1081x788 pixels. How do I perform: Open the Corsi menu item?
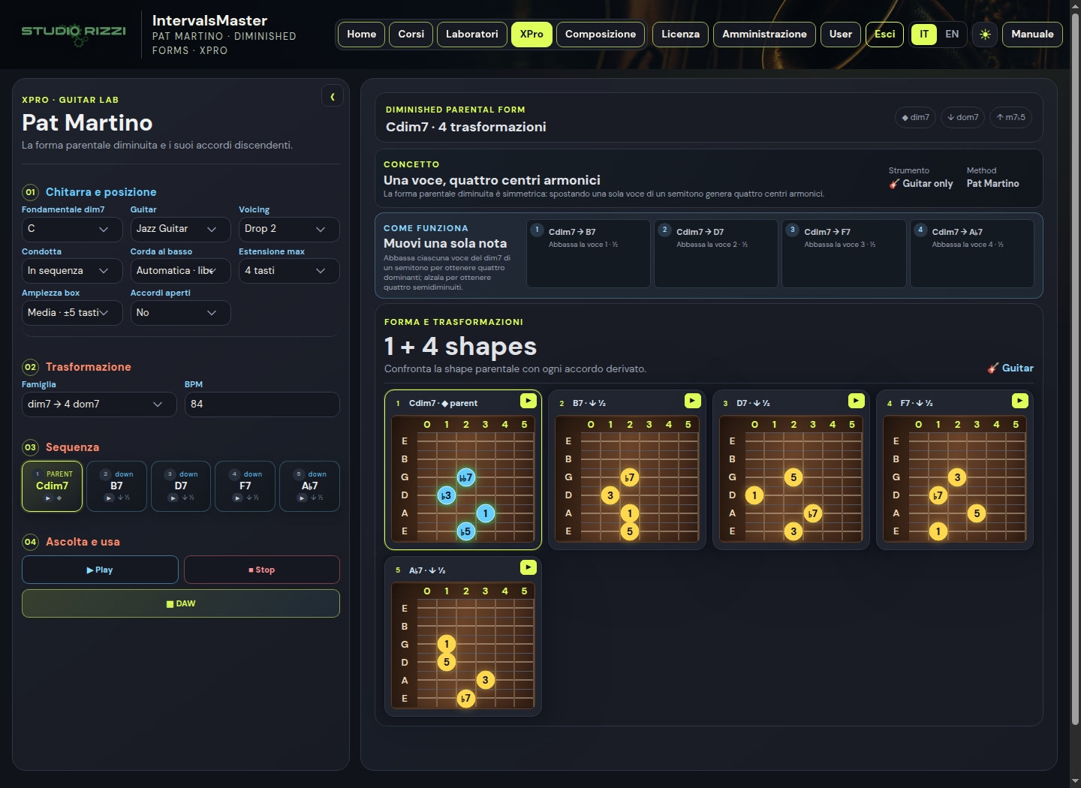pyautogui.click(x=411, y=35)
